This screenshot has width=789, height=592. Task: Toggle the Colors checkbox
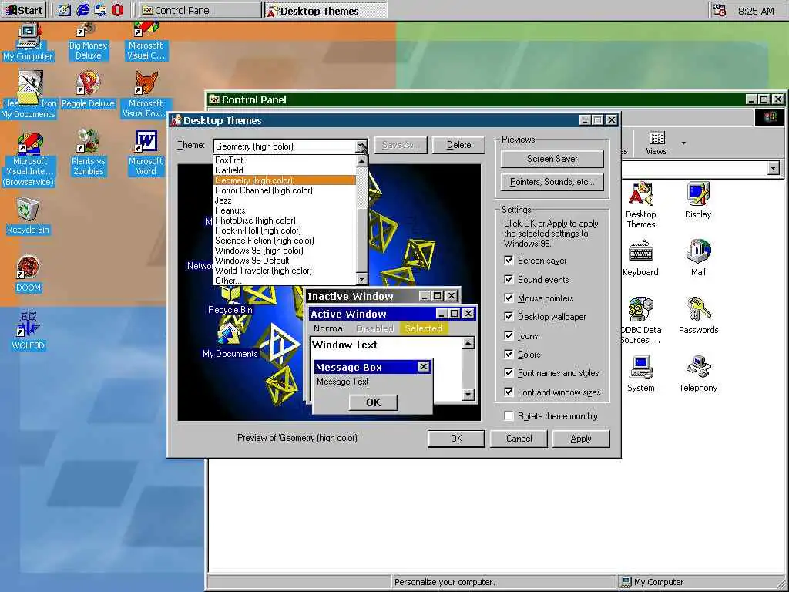tap(509, 355)
